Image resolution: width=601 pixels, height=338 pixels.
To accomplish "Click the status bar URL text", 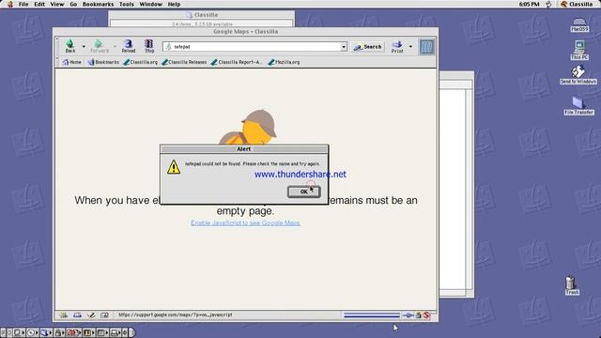I will 176,315.
